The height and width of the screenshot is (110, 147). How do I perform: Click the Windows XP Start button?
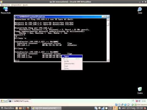point(4,101)
